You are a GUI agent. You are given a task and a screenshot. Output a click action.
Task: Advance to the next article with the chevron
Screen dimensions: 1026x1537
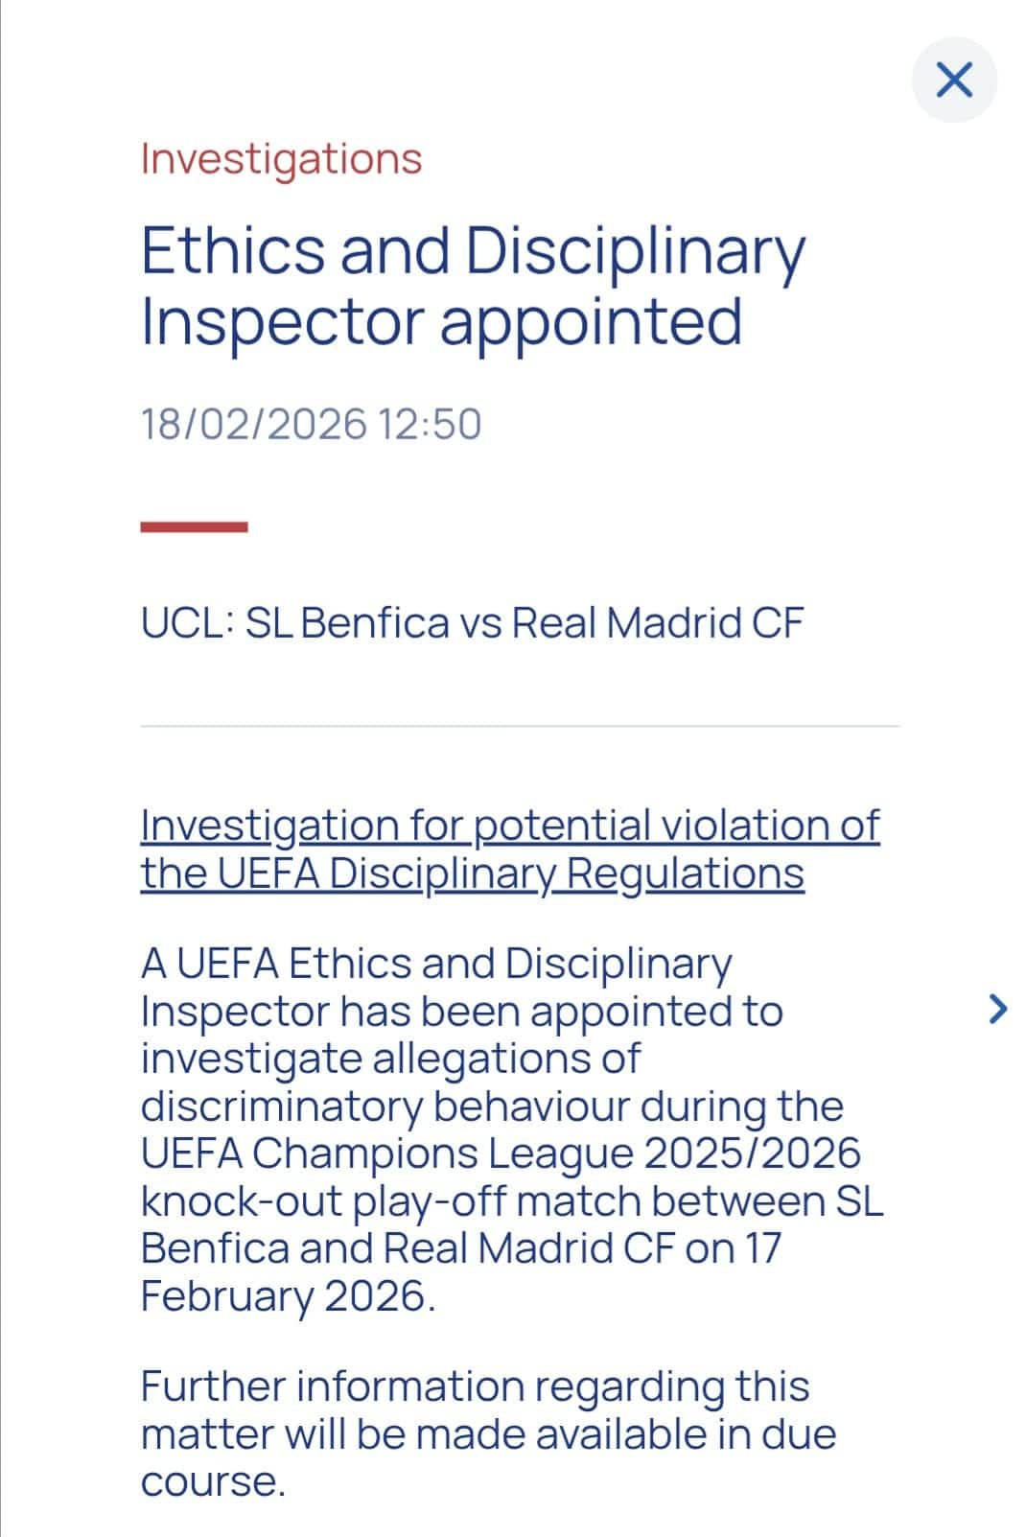coord(998,1010)
